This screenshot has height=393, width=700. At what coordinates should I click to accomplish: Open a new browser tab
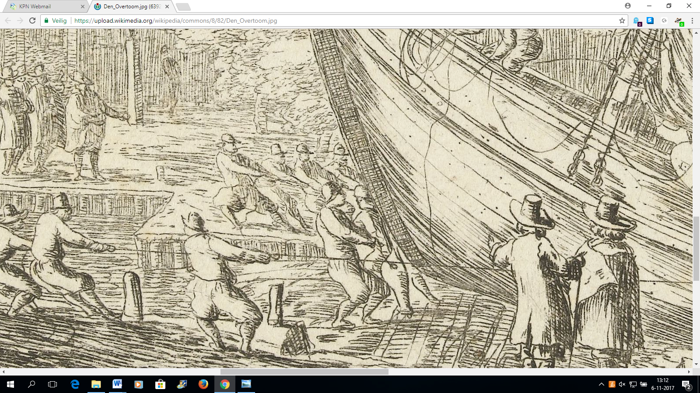coord(183,7)
